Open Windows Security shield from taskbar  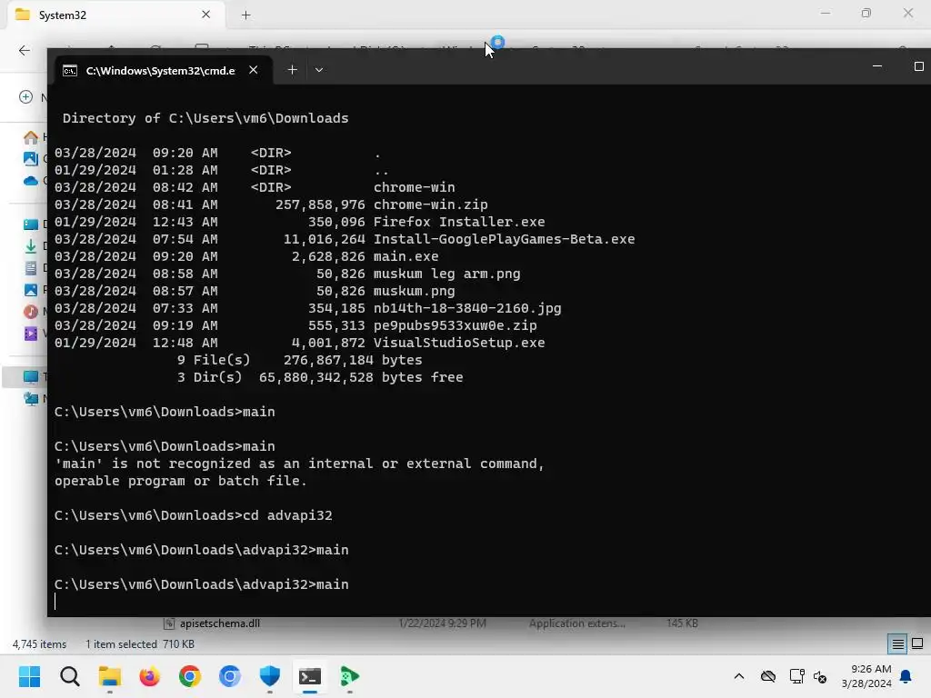coord(269,676)
